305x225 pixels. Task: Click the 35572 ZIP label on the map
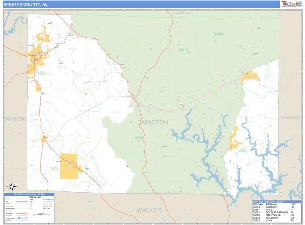[183, 50]
